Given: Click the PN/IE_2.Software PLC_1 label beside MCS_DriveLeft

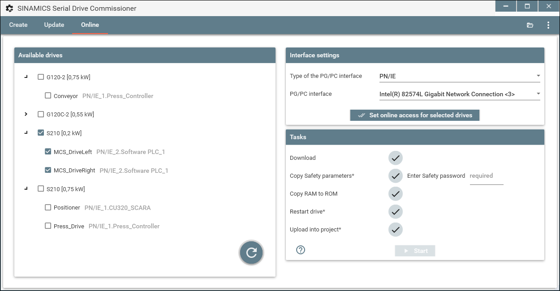Looking at the screenshot, I should [131, 152].
